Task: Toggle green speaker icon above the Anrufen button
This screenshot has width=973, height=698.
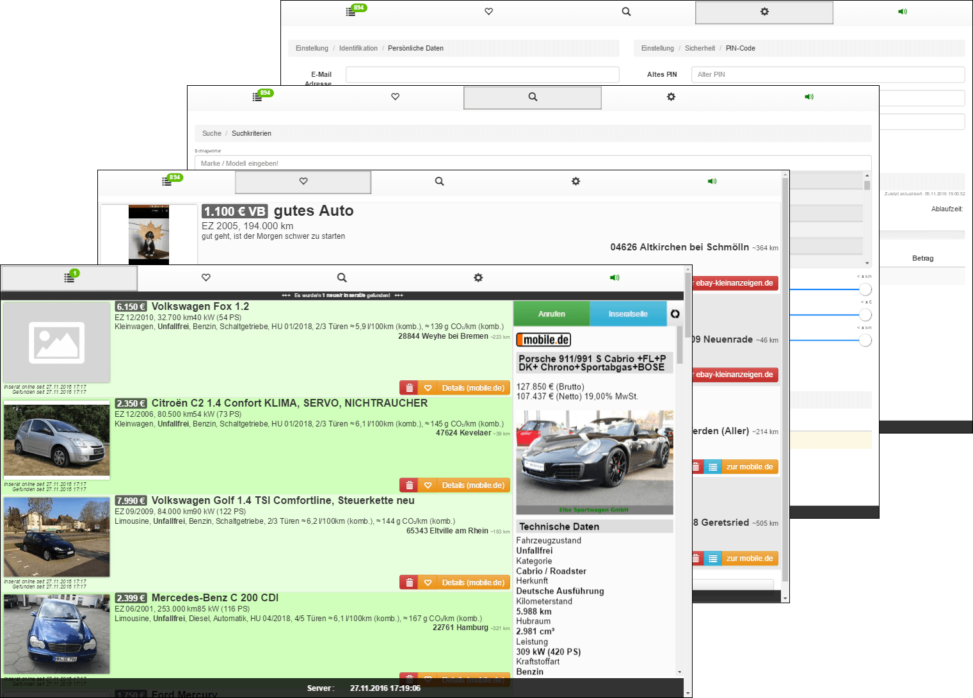Action: click(x=615, y=278)
